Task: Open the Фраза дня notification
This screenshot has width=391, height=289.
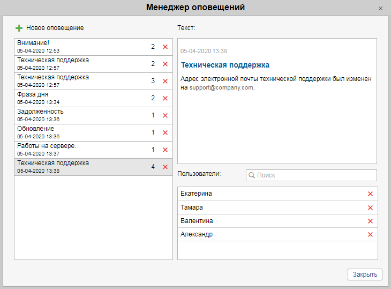Action: 75,98
